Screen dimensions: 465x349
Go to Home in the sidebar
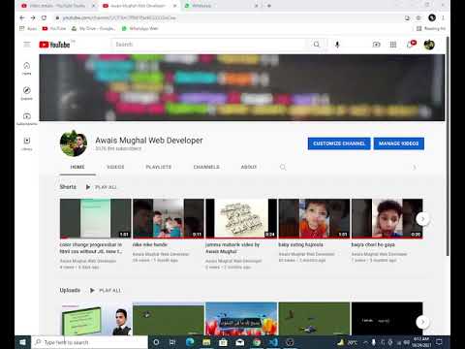click(x=27, y=68)
